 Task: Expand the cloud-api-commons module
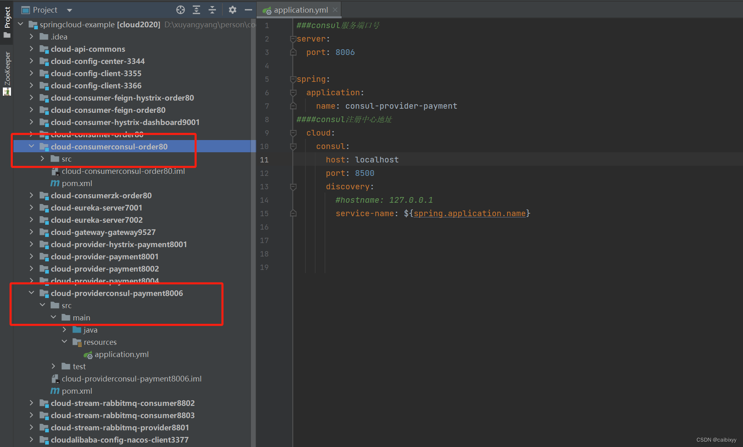[x=31, y=49]
